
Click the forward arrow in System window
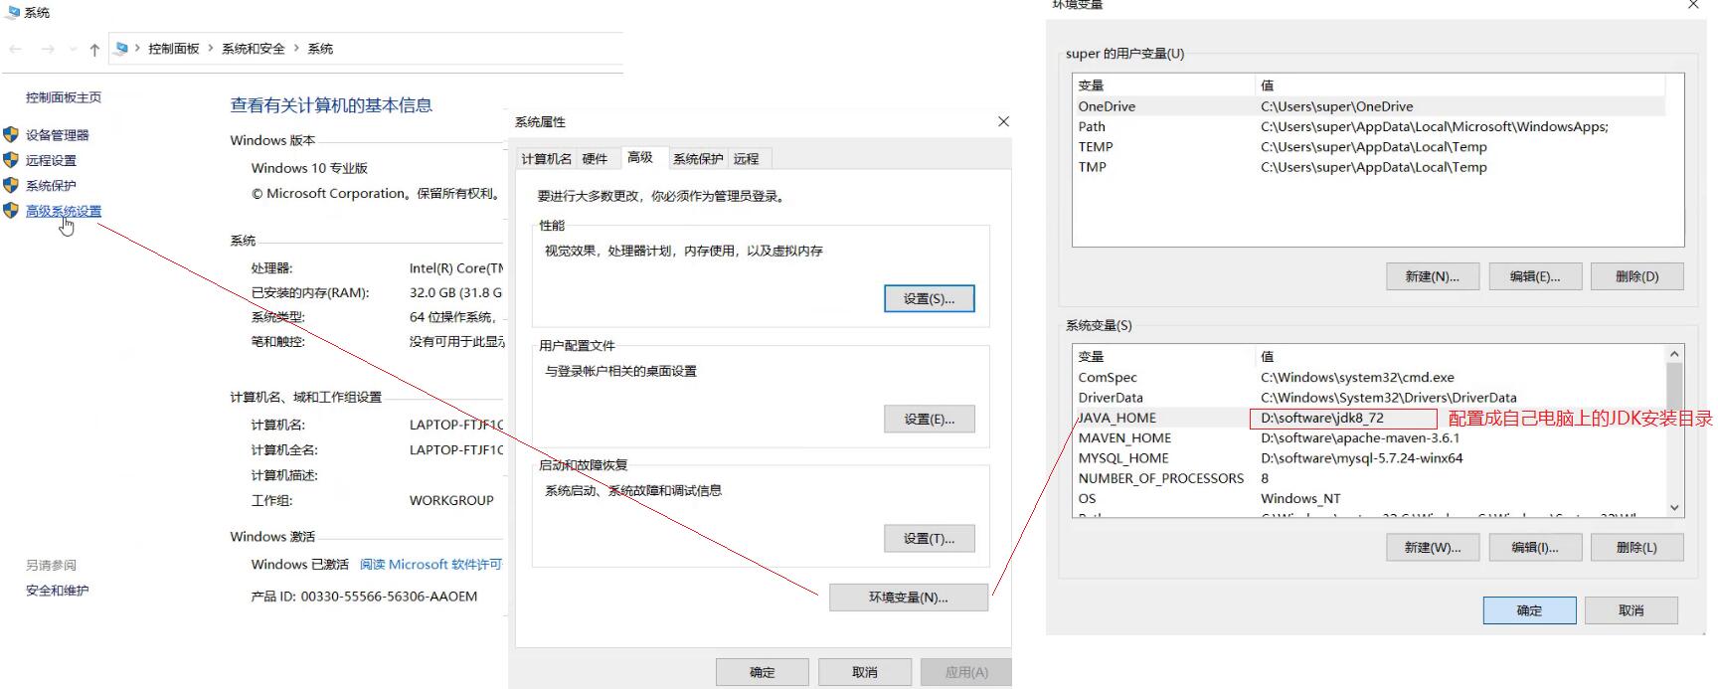click(x=48, y=49)
